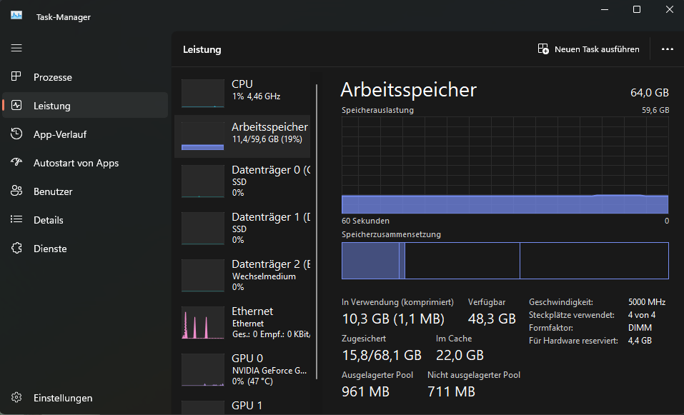The image size is (684, 415).
Task: Click the performance list scrollbar
Action: pyautogui.click(x=317, y=214)
